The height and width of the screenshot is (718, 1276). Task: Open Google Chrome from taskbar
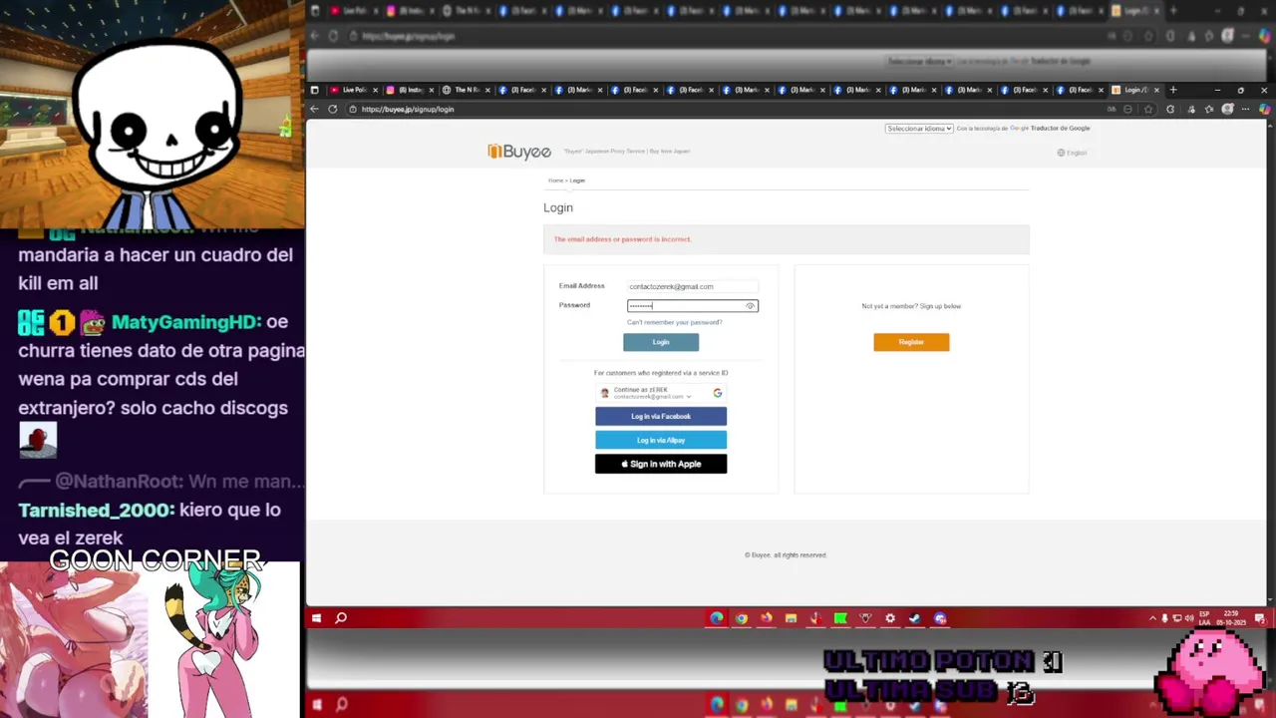point(742,618)
